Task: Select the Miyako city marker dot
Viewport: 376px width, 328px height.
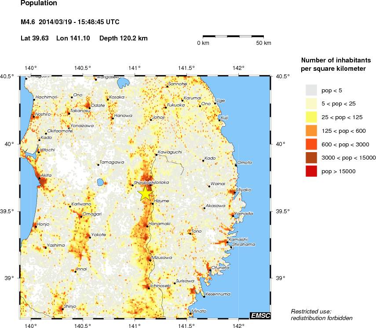Action: pyautogui.click(x=234, y=192)
